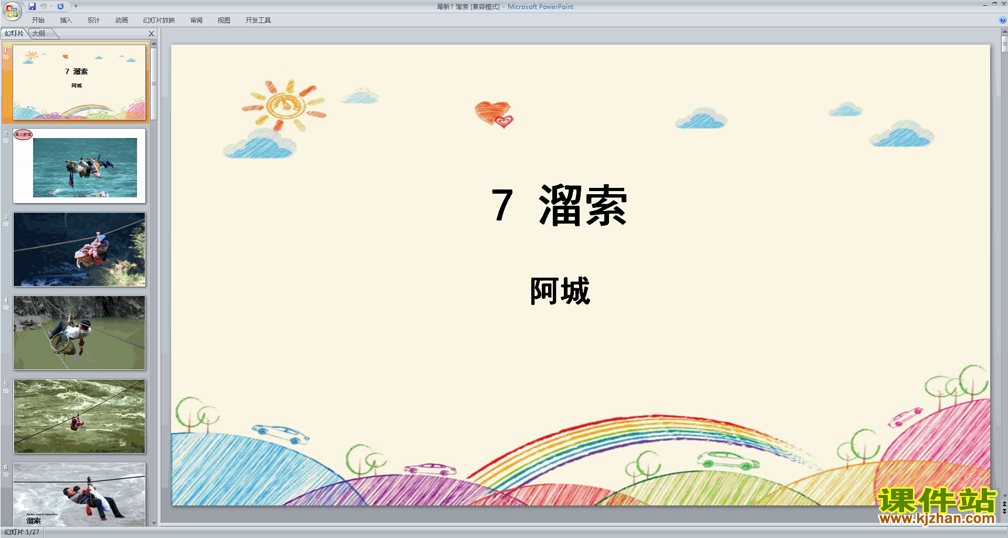Image resolution: width=1008 pixels, height=538 pixels.
Task: Select slide 6 thumbnail labeled 溜索
Action: click(79, 494)
